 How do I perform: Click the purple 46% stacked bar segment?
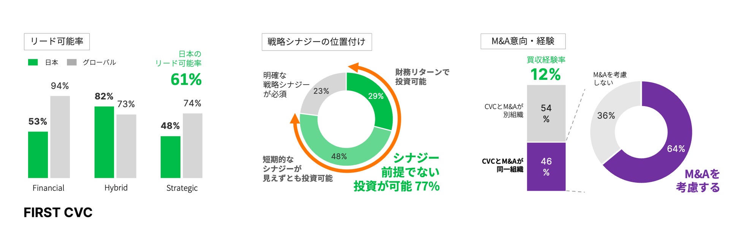click(x=546, y=167)
